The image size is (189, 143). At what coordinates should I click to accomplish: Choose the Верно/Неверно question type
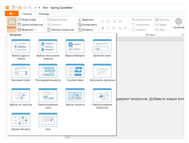click(x=75, y=48)
